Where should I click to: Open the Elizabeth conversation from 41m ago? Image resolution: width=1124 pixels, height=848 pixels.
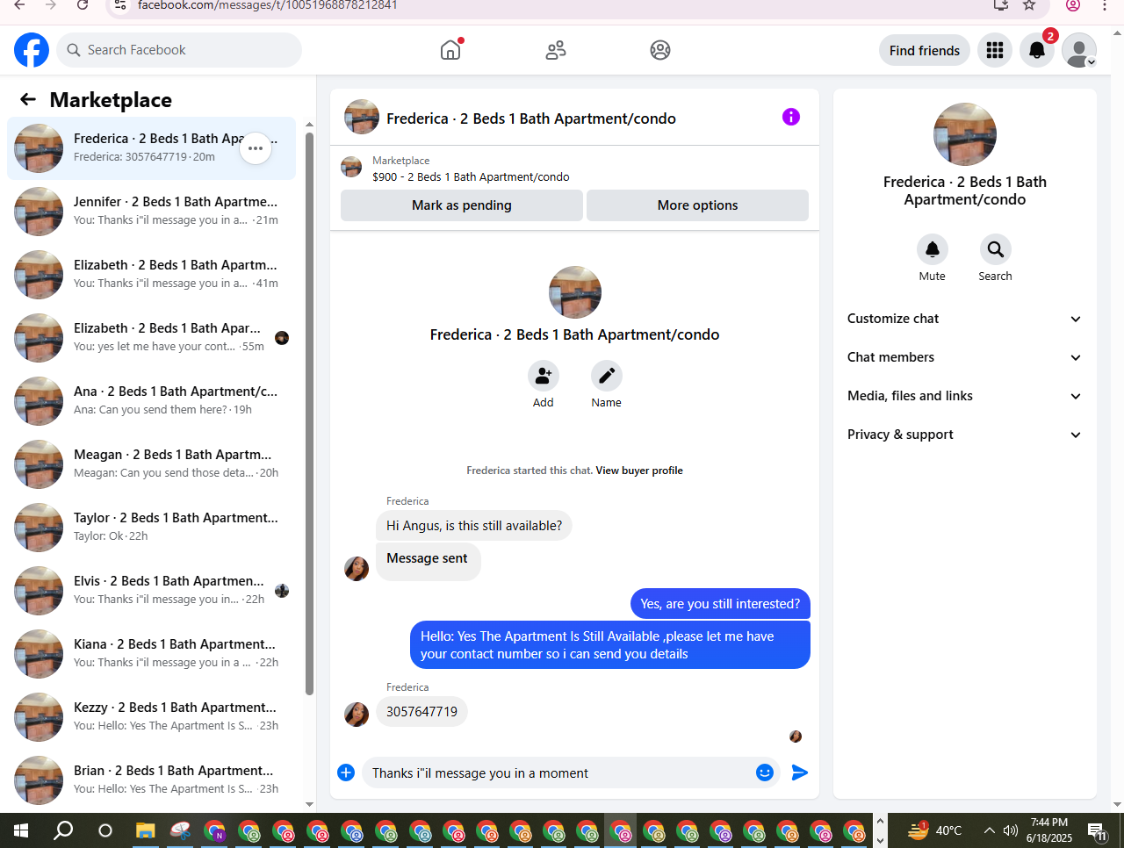(152, 275)
